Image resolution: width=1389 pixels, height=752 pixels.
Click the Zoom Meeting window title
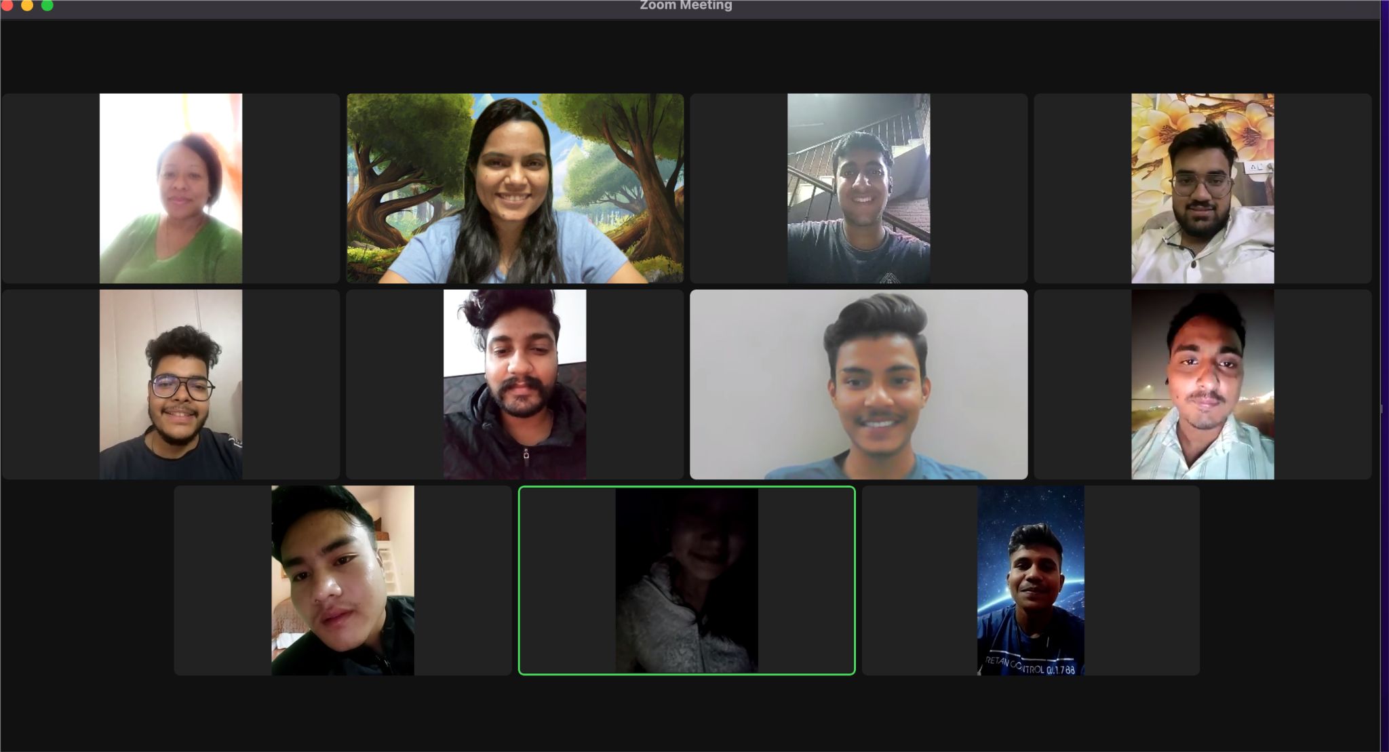click(686, 5)
